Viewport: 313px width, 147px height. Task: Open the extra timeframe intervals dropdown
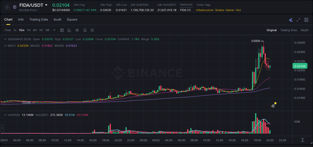click(x=54, y=30)
